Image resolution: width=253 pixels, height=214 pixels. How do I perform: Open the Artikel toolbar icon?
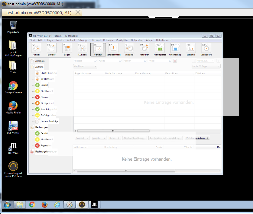click(36, 49)
